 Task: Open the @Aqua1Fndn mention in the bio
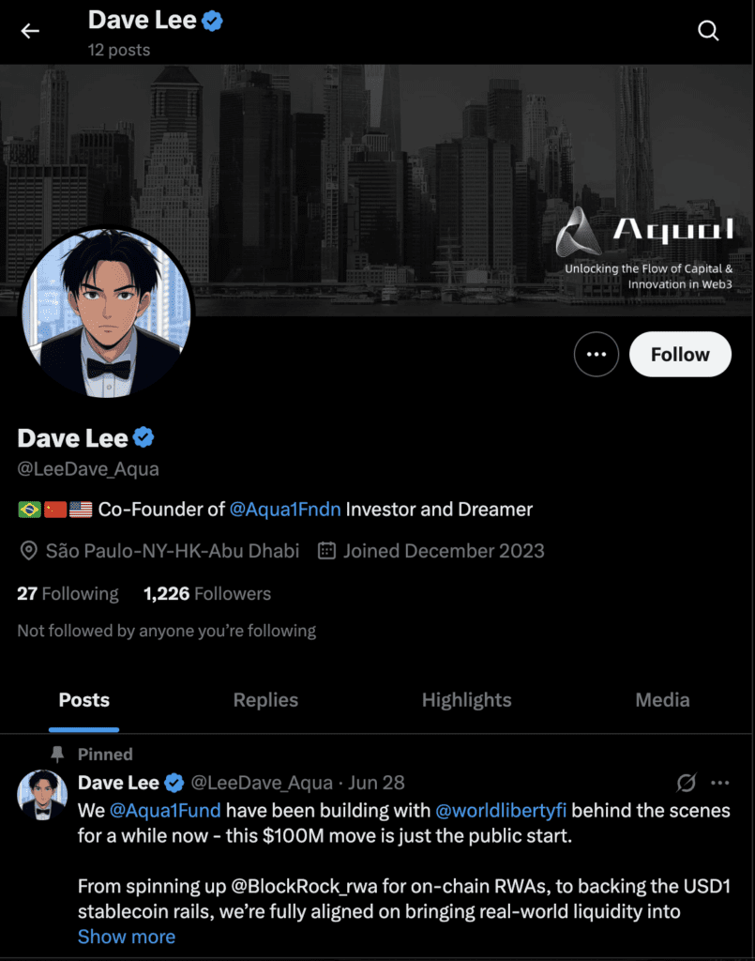point(285,510)
